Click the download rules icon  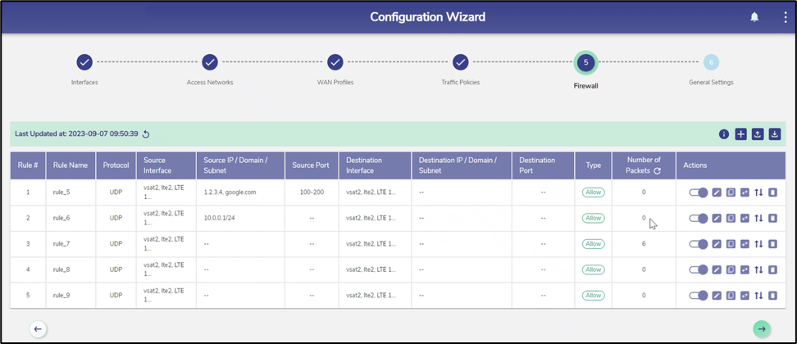(774, 134)
